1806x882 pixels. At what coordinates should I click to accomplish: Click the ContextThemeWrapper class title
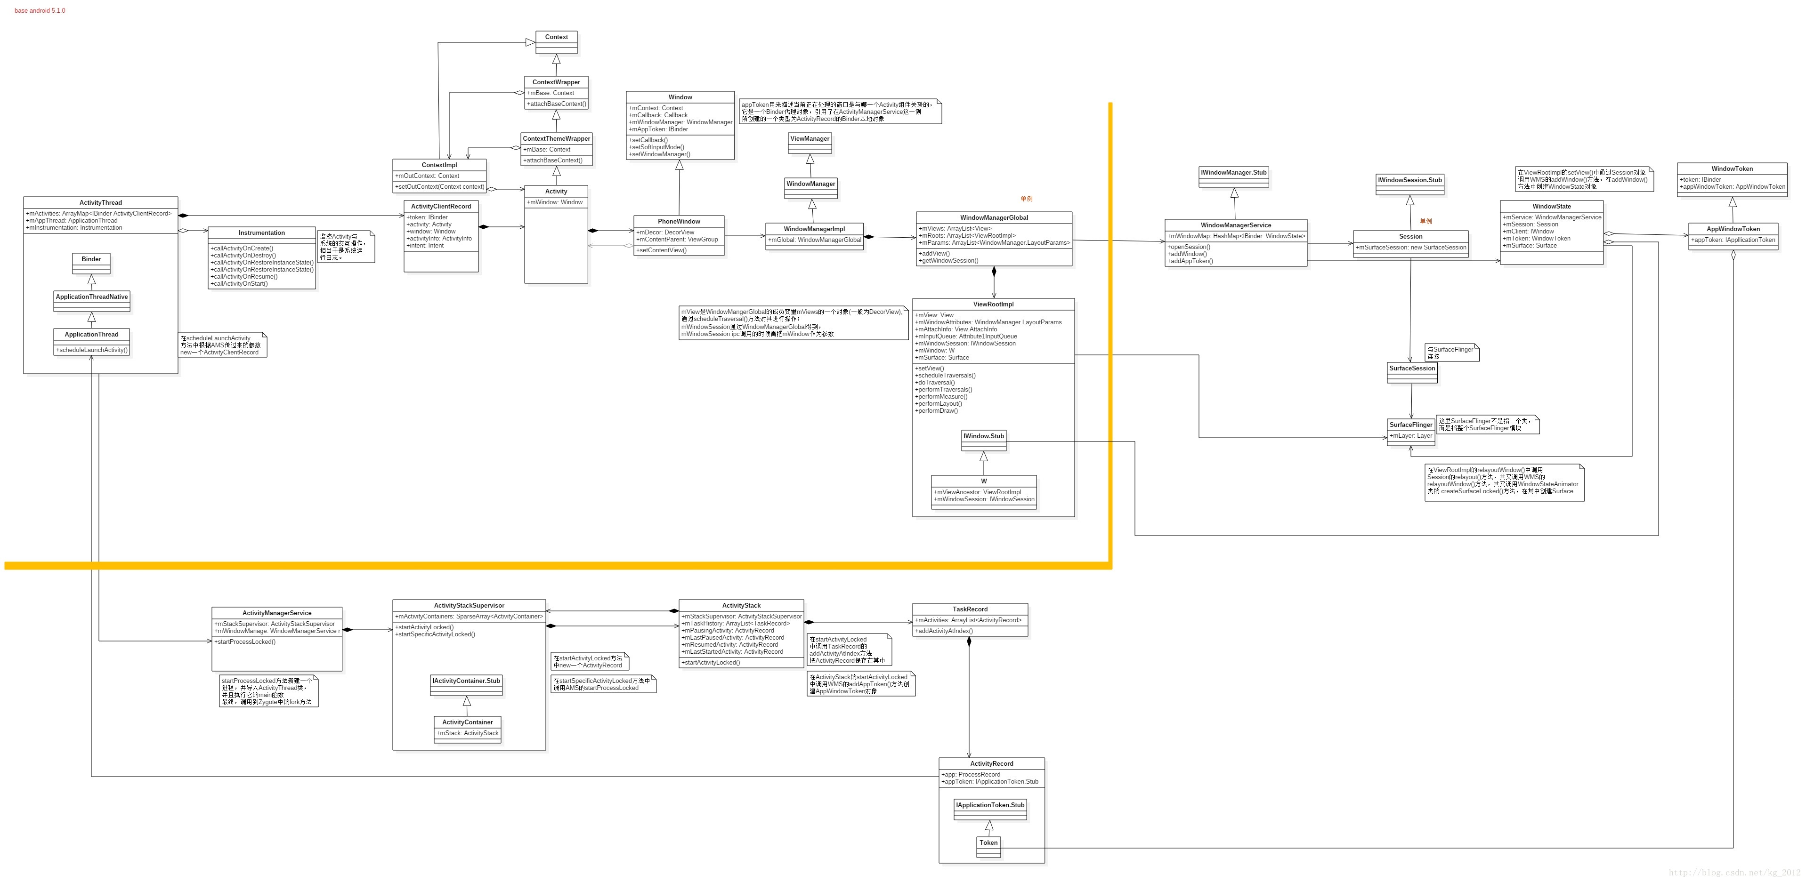pyautogui.click(x=557, y=139)
